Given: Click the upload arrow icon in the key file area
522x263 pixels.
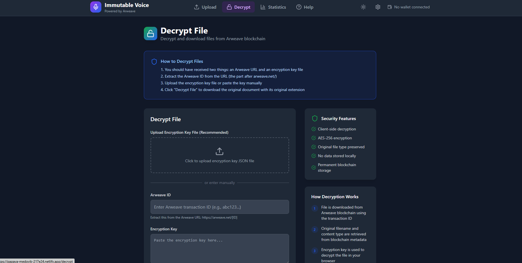Looking at the screenshot, I should pyautogui.click(x=220, y=151).
